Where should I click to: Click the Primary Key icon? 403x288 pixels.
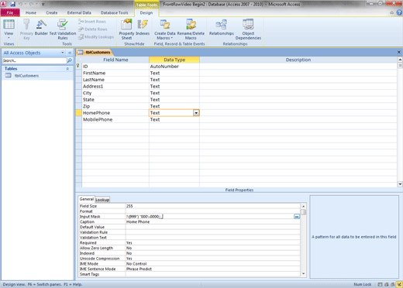click(x=26, y=29)
